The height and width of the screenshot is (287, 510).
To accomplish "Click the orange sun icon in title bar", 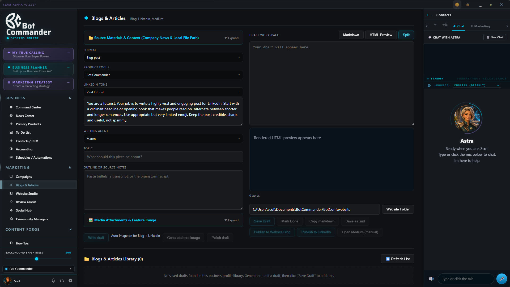I will (457, 5).
